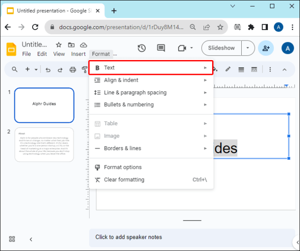Open browser extensions puzzle icon

click(251, 27)
